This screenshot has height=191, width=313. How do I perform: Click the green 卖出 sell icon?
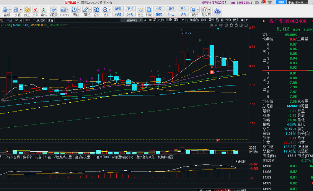(43, 10)
